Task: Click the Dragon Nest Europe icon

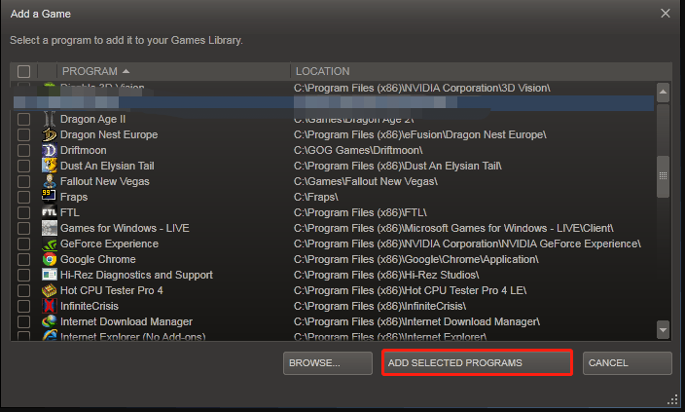Action: point(50,134)
